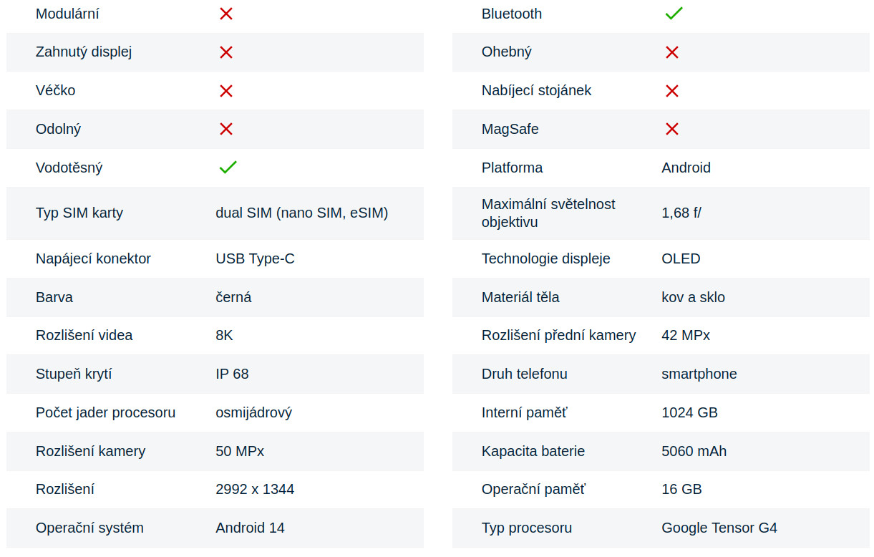Click the Kapacita baterie label
This screenshot has width=874, height=557.
(x=533, y=451)
